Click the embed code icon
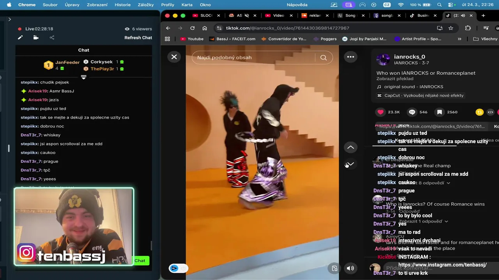 click(x=490, y=112)
